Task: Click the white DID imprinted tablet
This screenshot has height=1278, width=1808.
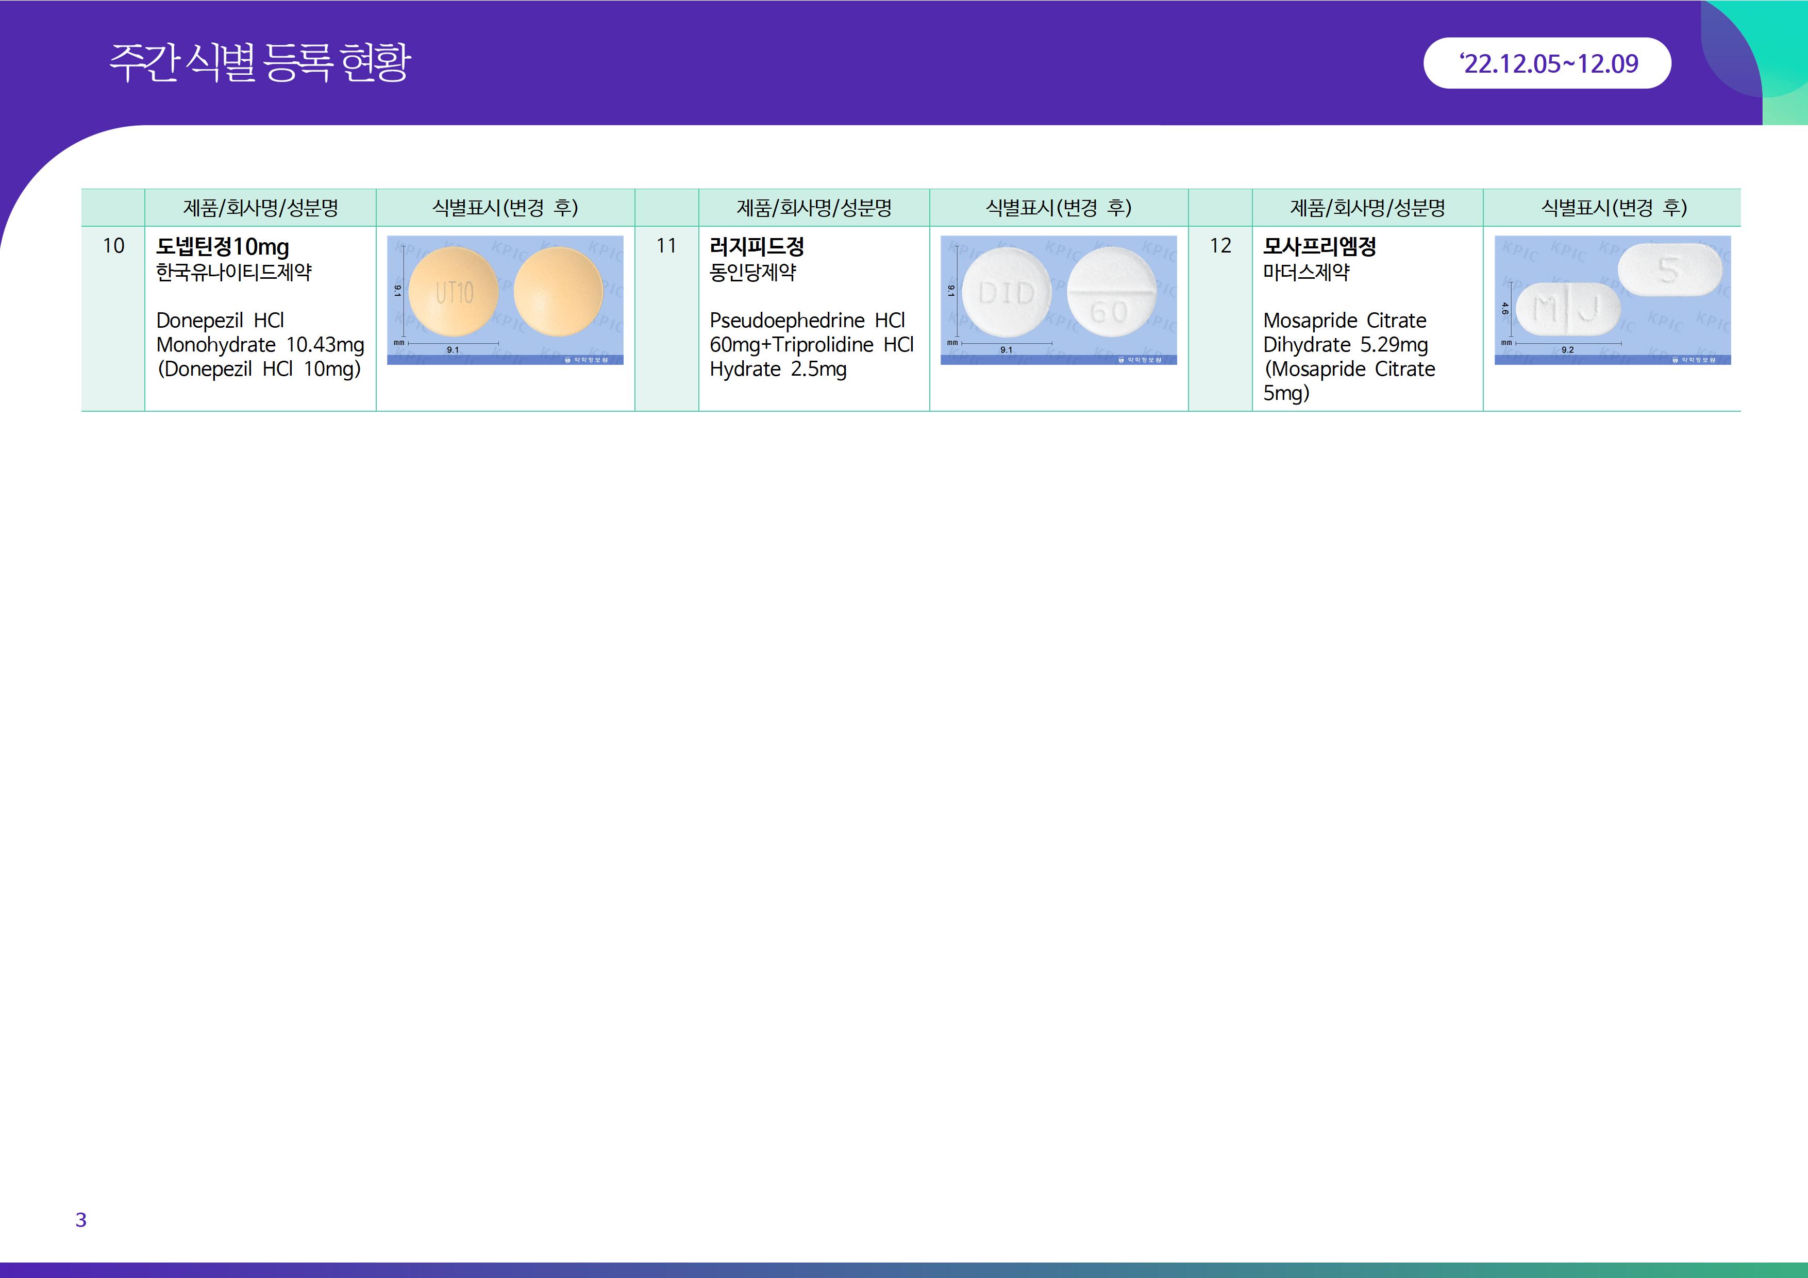Action: (x=1007, y=293)
